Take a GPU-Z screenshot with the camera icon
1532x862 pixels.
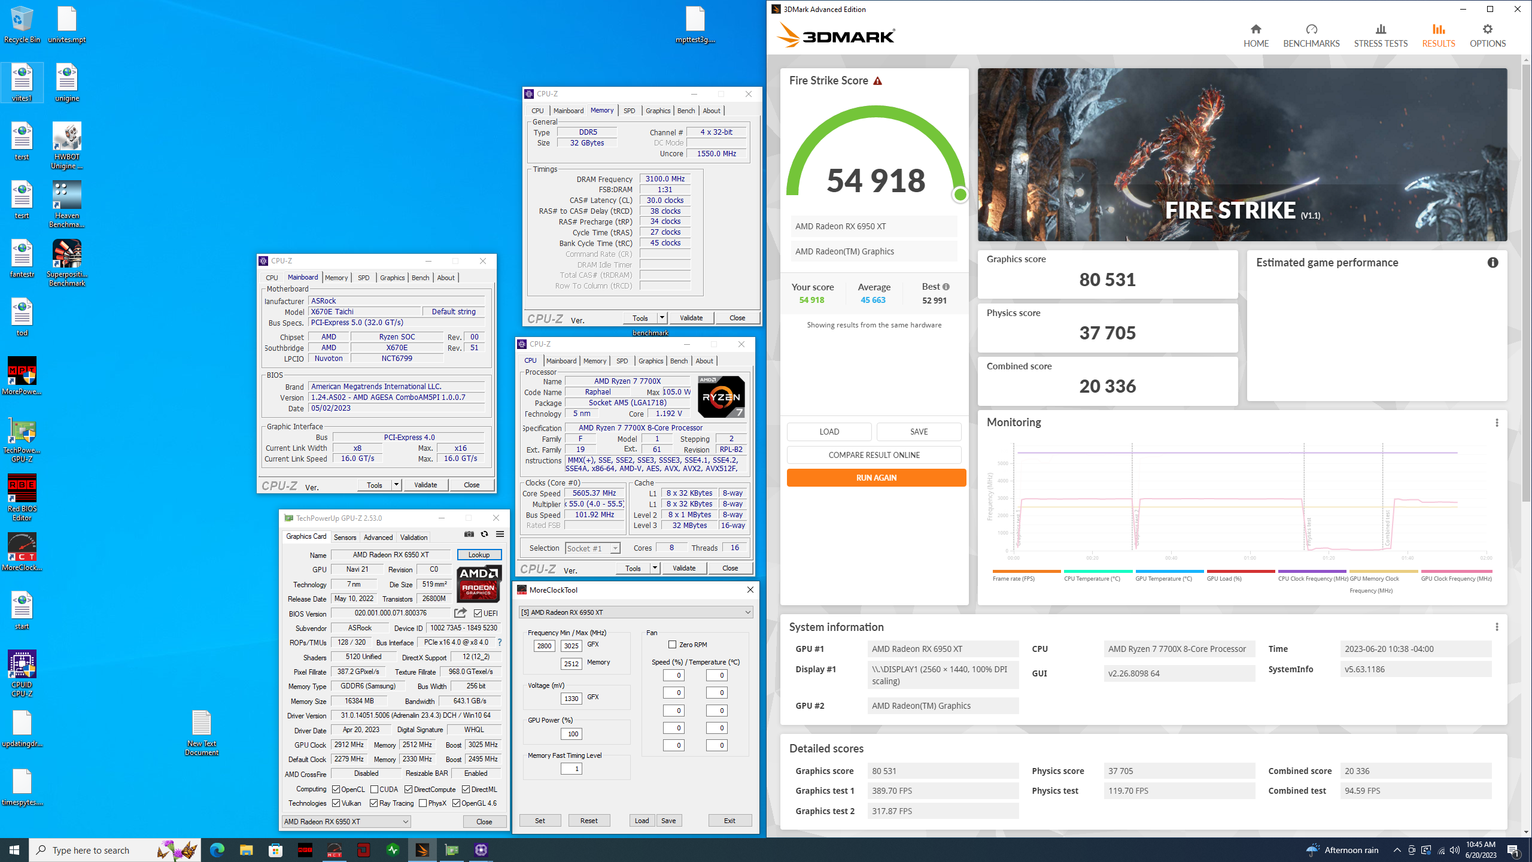click(x=469, y=534)
